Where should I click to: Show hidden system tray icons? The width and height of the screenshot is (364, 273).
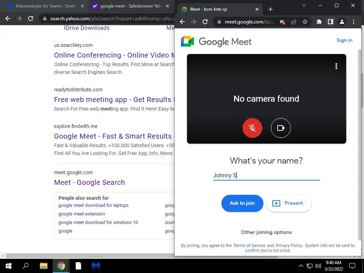pos(301,266)
